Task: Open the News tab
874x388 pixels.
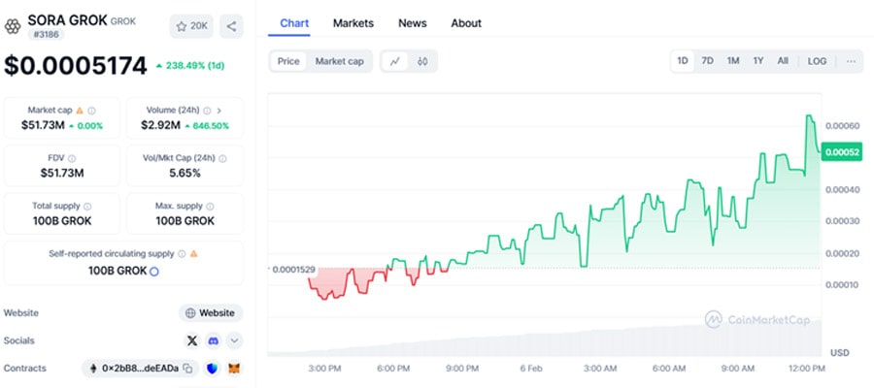Action: (x=412, y=22)
